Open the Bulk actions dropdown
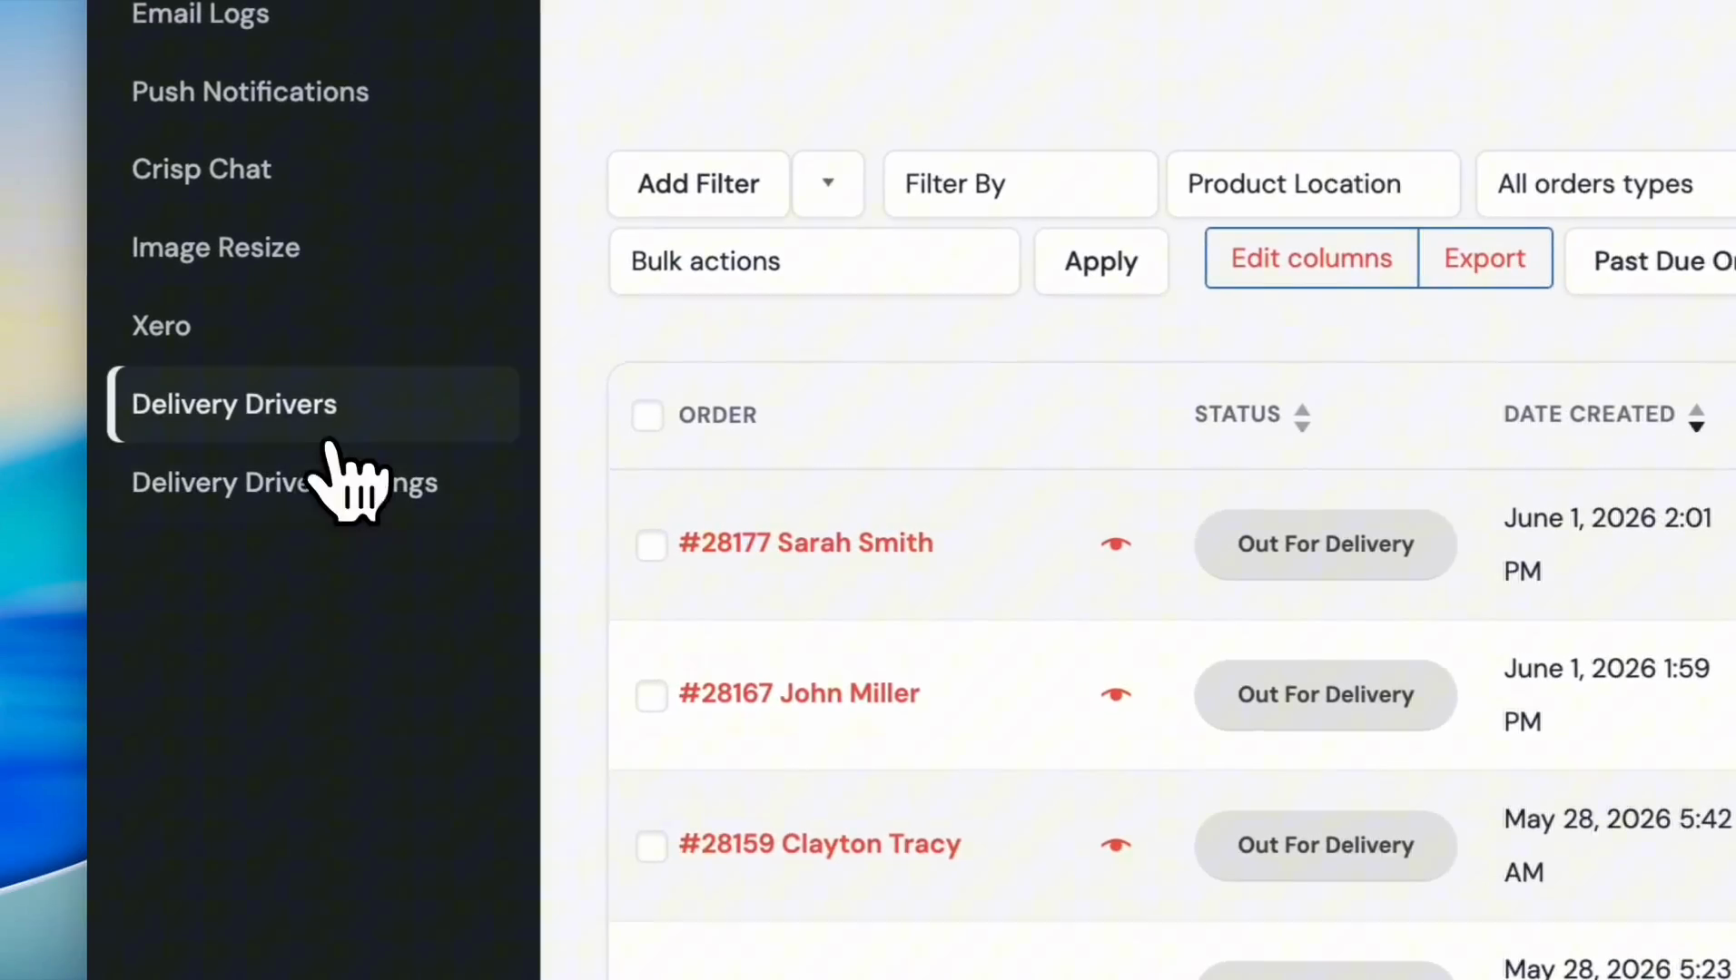 (x=814, y=261)
